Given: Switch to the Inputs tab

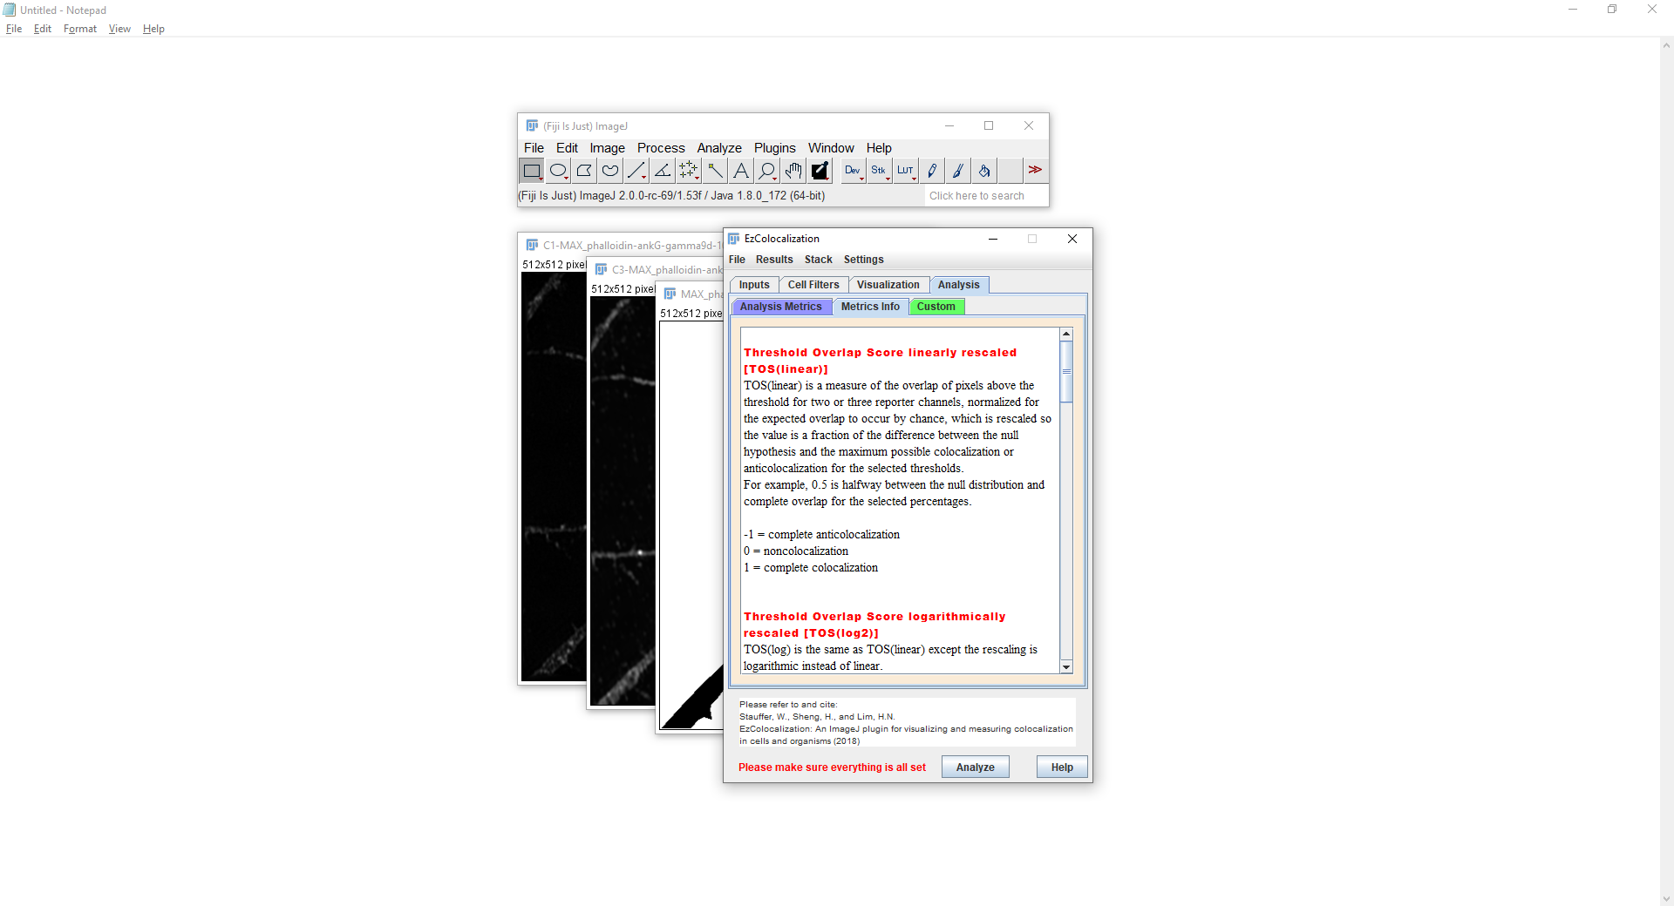Looking at the screenshot, I should tap(754, 285).
